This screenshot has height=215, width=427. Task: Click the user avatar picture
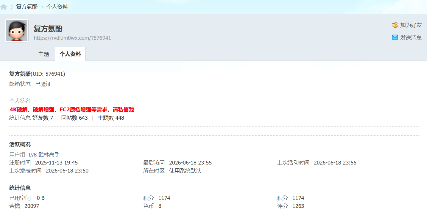pos(17,31)
